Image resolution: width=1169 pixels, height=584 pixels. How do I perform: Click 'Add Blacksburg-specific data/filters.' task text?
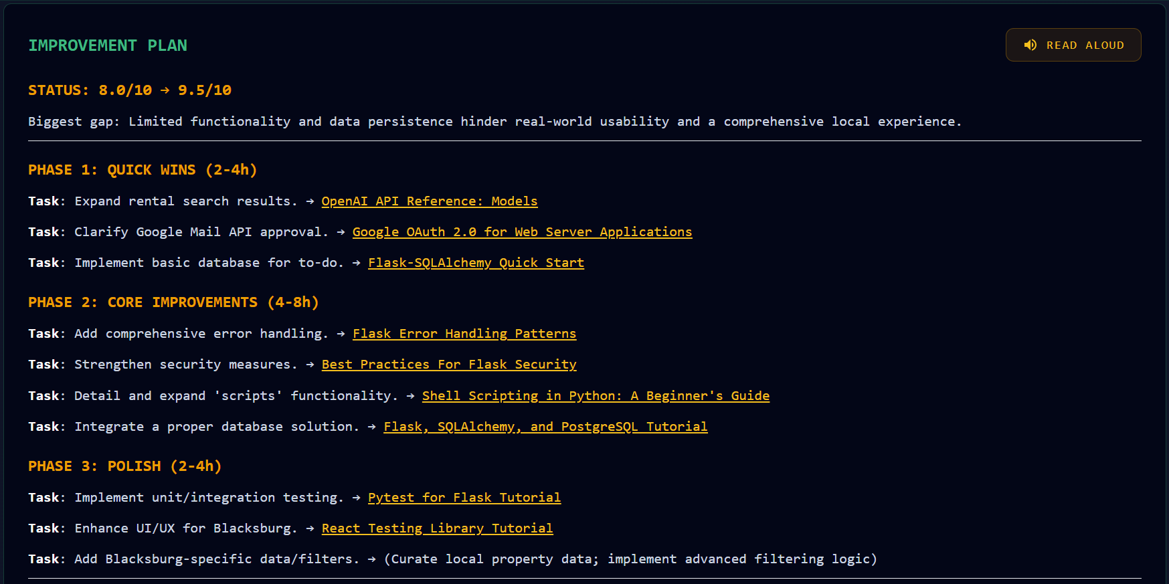[217, 559]
